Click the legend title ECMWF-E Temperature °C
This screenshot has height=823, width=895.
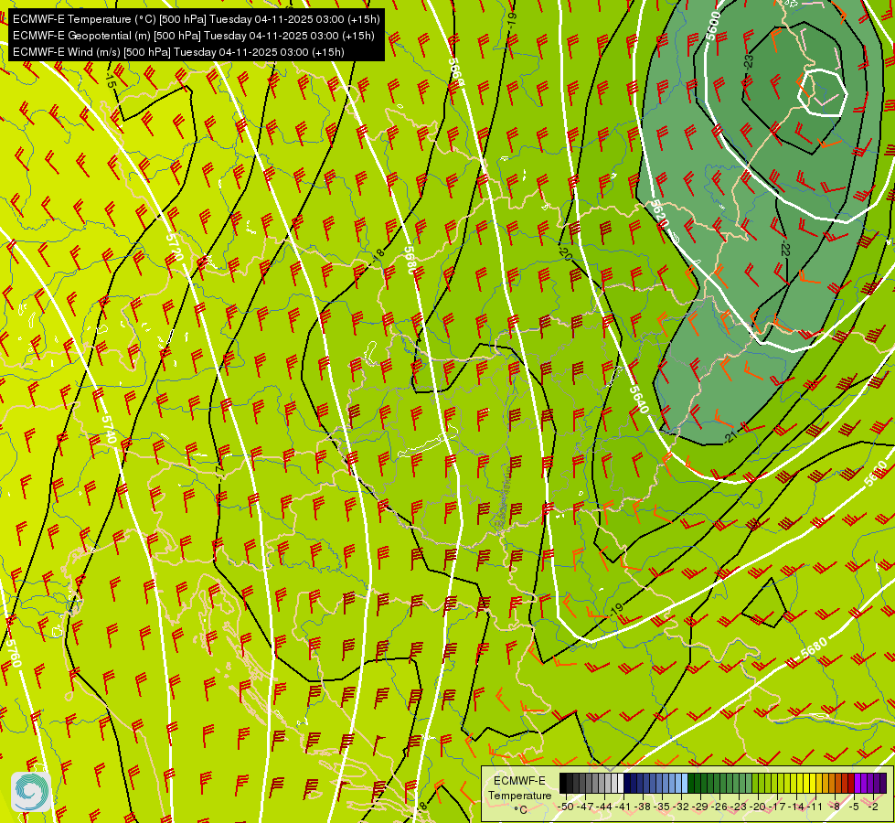(519, 795)
